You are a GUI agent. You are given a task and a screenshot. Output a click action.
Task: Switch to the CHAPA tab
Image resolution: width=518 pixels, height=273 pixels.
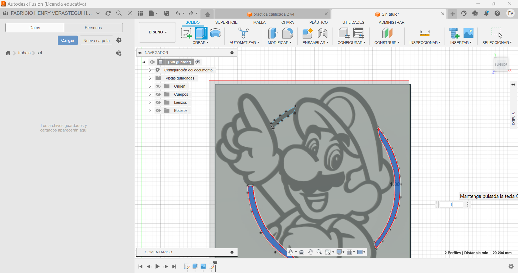click(287, 22)
